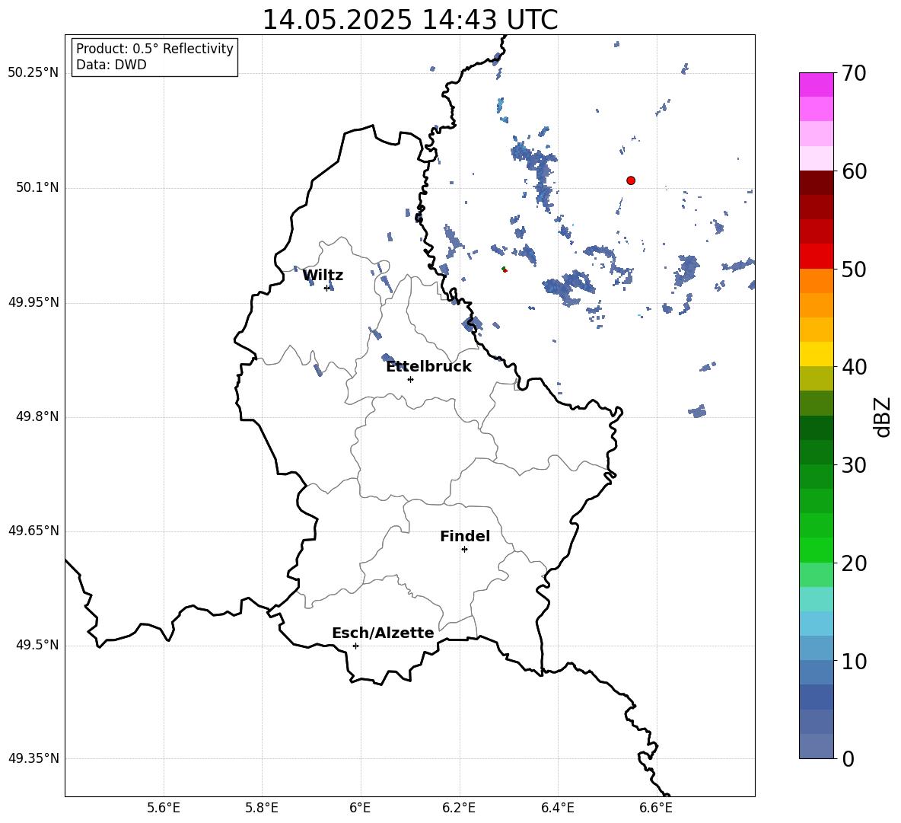Click the Wiltz city label
Viewport: 901px width, 823px height.
tap(323, 276)
